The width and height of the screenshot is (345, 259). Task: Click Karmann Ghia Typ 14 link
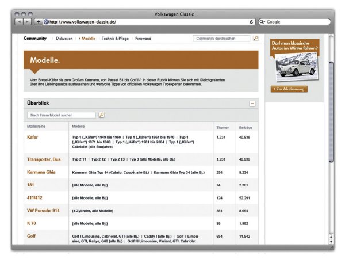click(x=110, y=173)
